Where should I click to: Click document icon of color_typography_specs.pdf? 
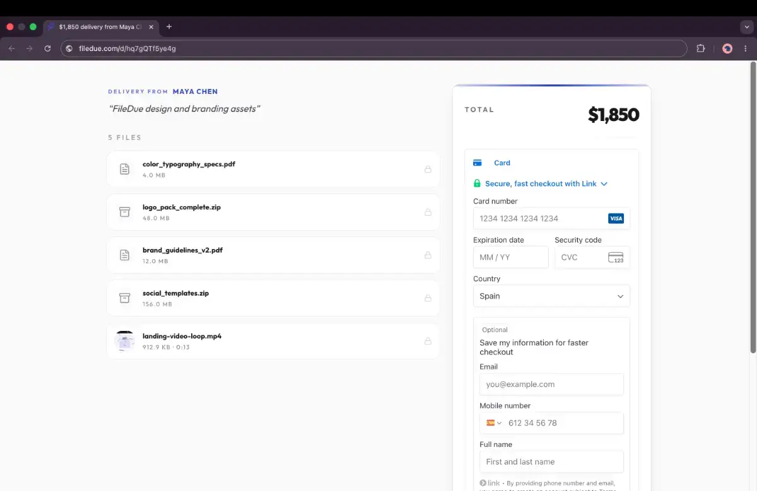[125, 169]
